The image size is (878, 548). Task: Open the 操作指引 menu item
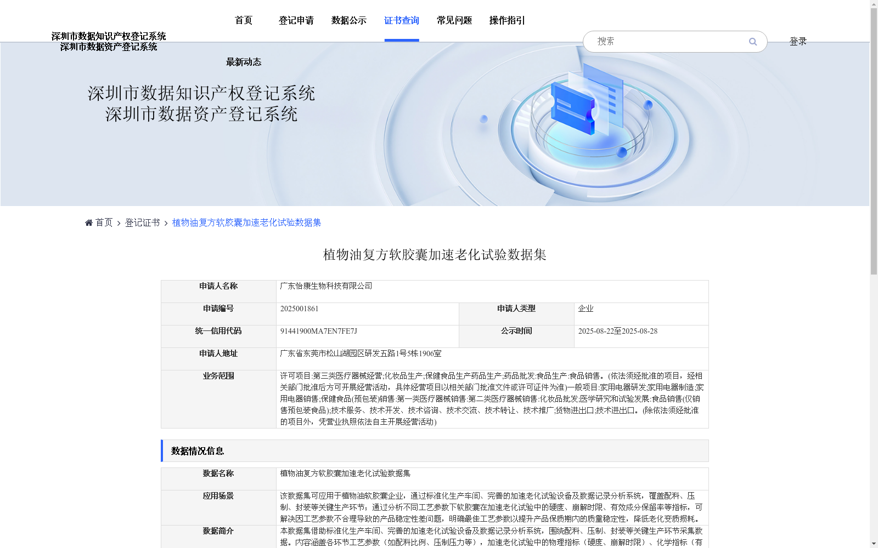click(507, 20)
